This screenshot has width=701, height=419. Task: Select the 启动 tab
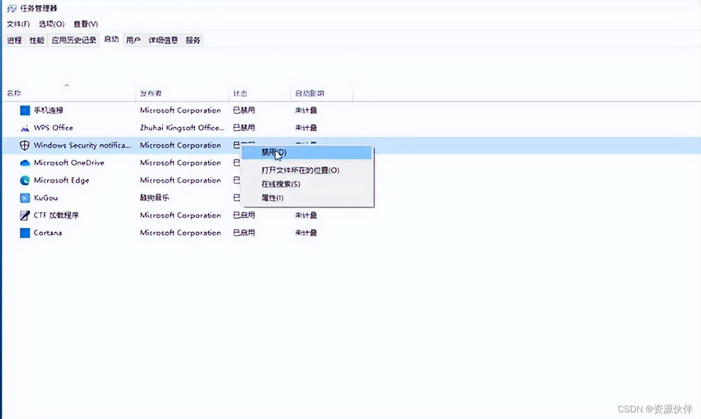(x=111, y=39)
